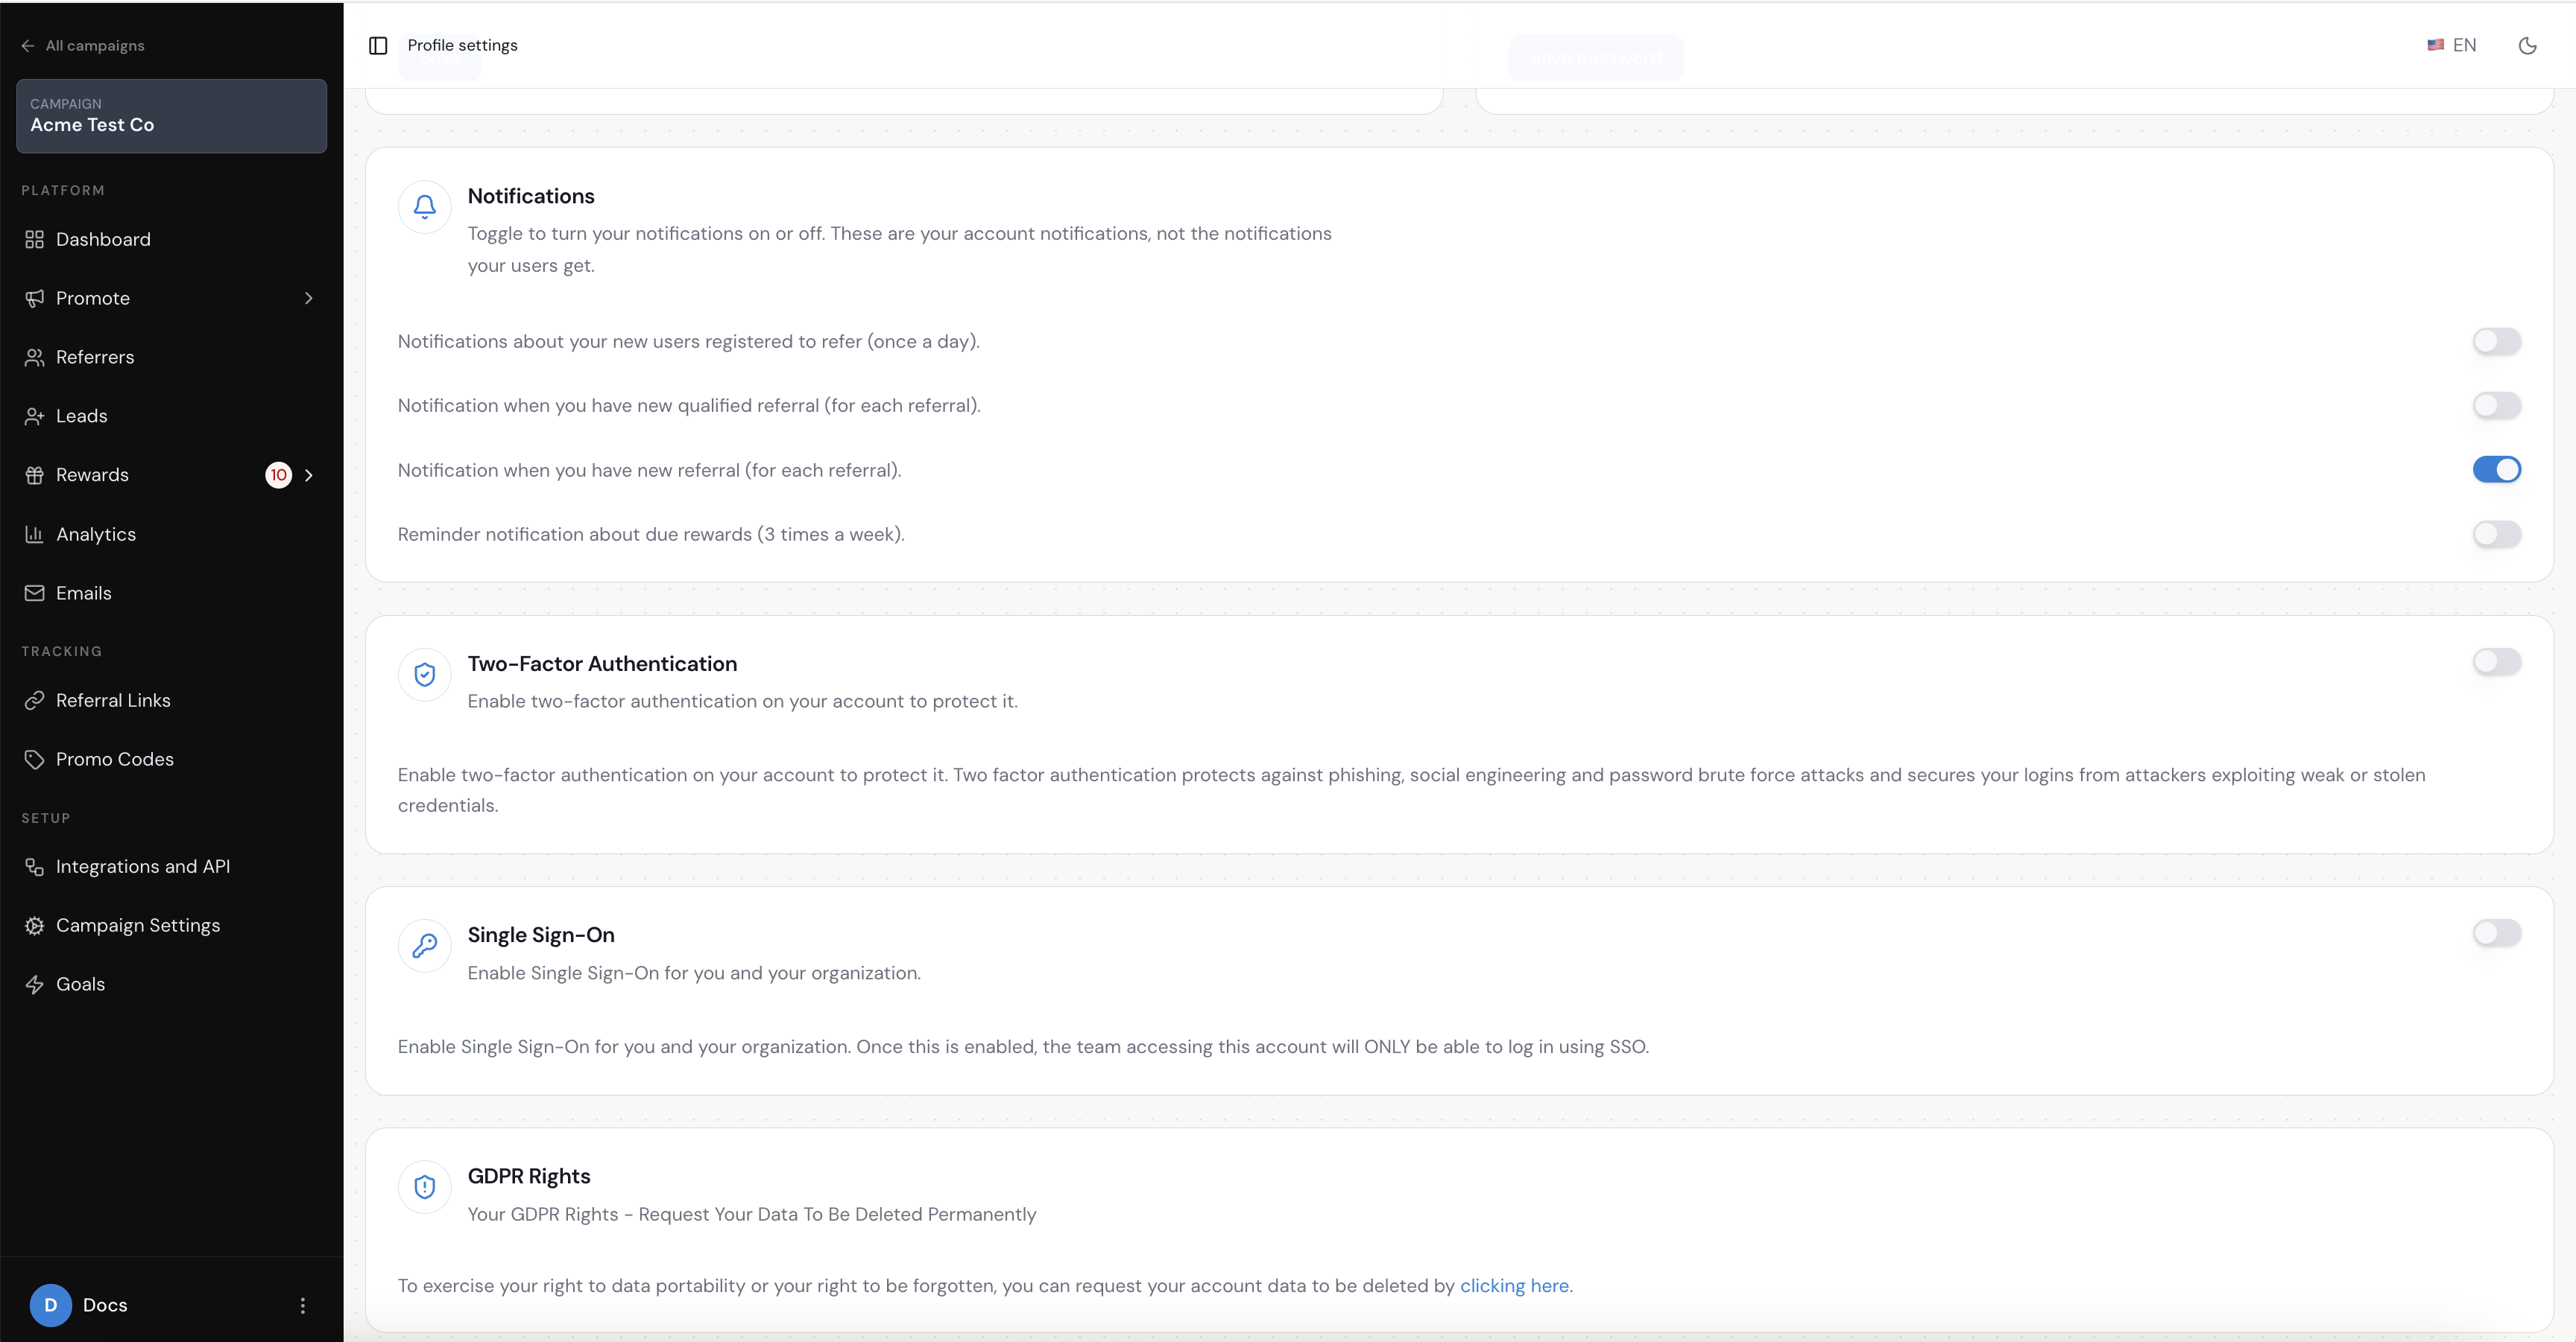Image resolution: width=2576 pixels, height=1342 pixels.
Task: Click the Referral Links chain icon
Action: click(34, 701)
